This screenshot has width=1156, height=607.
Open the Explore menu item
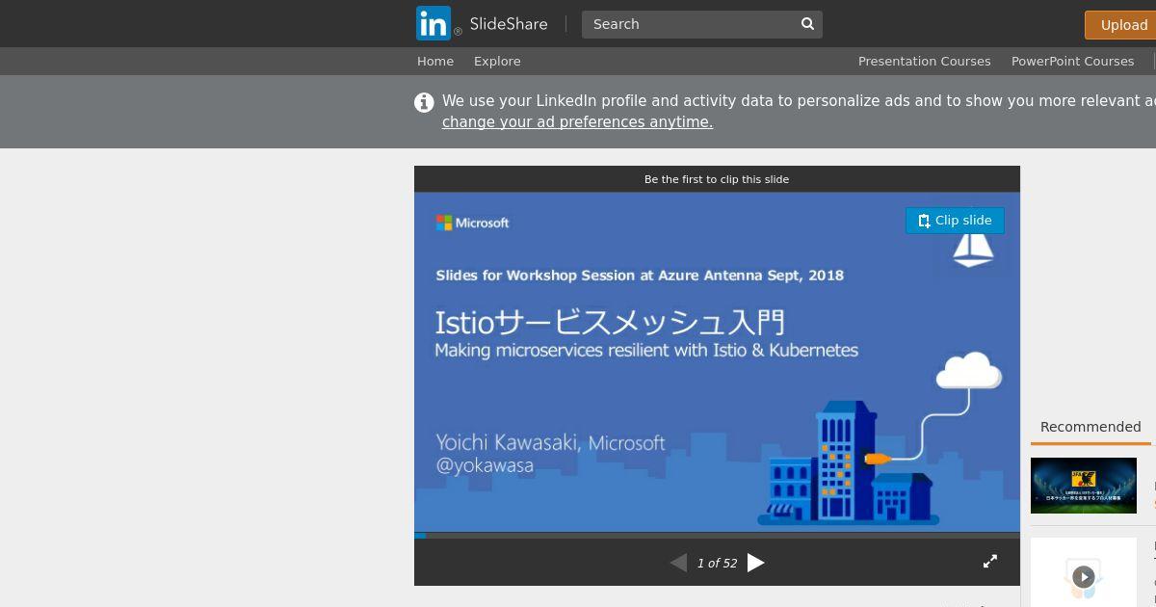[x=497, y=61]
